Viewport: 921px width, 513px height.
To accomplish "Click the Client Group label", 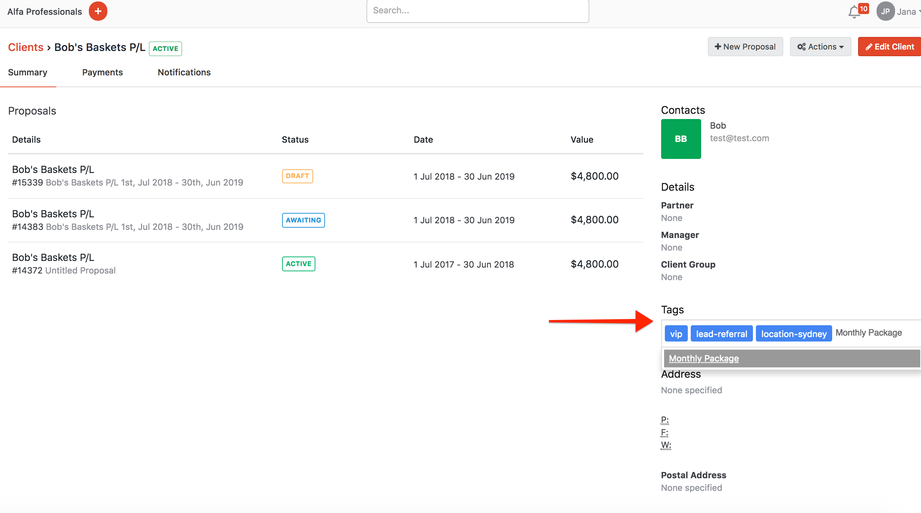I will pos(688,265).
